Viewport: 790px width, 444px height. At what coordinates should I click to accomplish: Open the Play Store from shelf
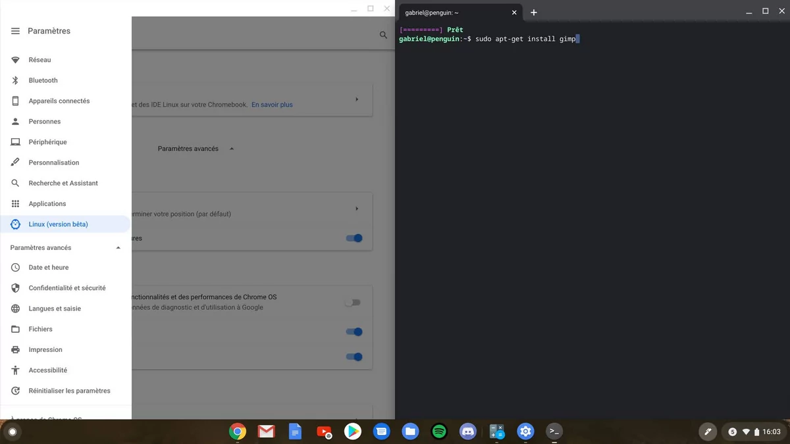[x=353, y=432]
